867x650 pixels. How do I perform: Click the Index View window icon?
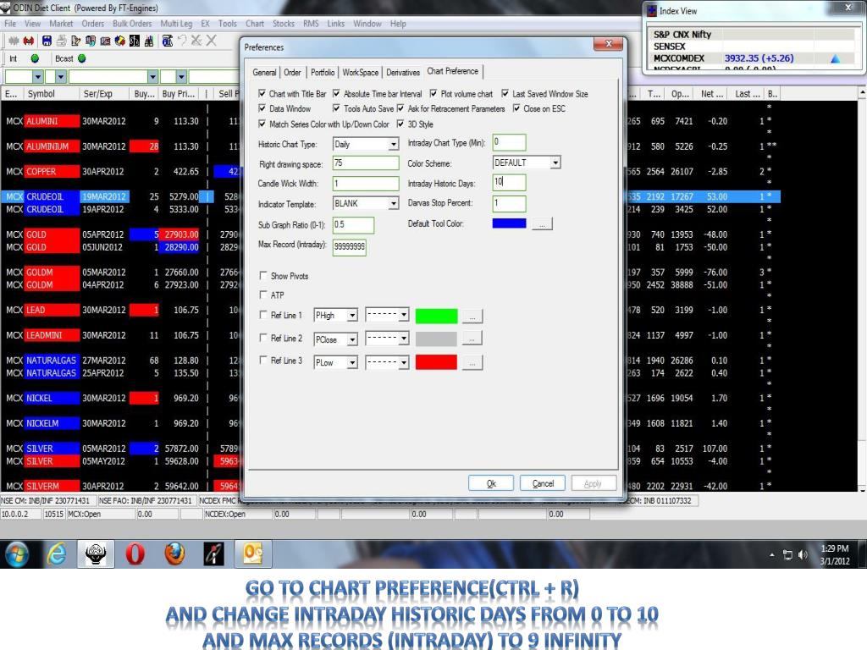point(652,11)
